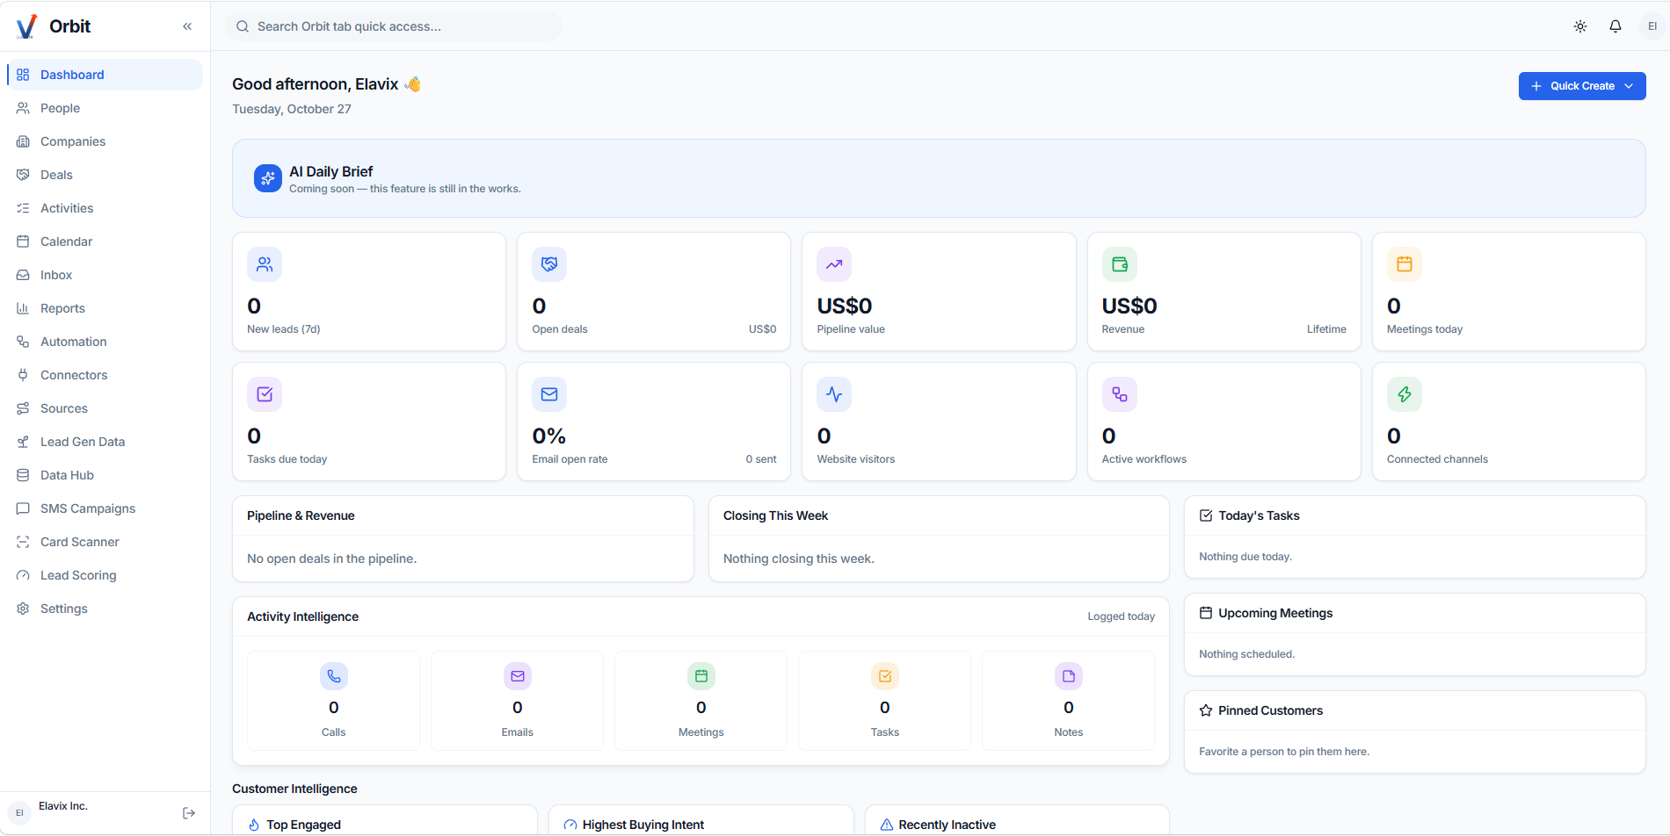Click the Meetings icon in Activity Intelligence

[x=701, y=676]
